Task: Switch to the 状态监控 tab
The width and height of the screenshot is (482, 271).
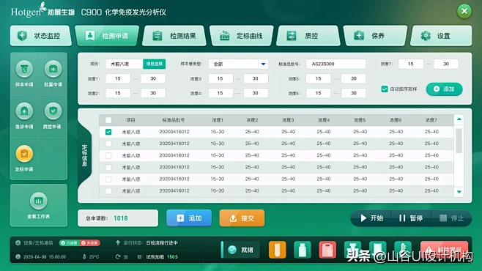Action: [x=40, y=36]
